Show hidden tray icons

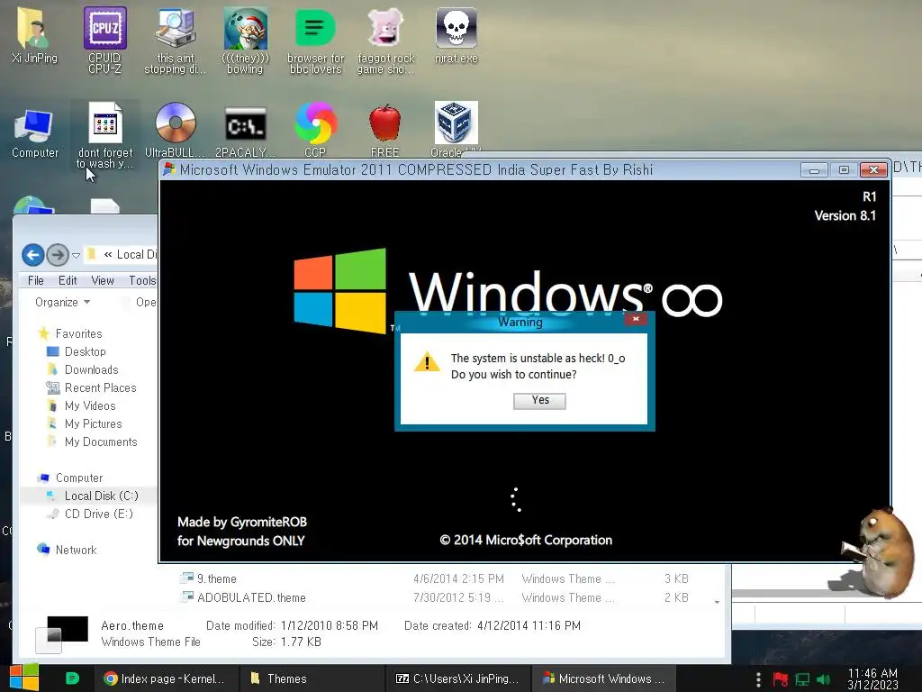758,679
